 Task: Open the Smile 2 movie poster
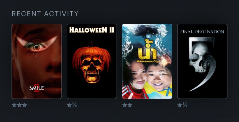coord(37,61)
